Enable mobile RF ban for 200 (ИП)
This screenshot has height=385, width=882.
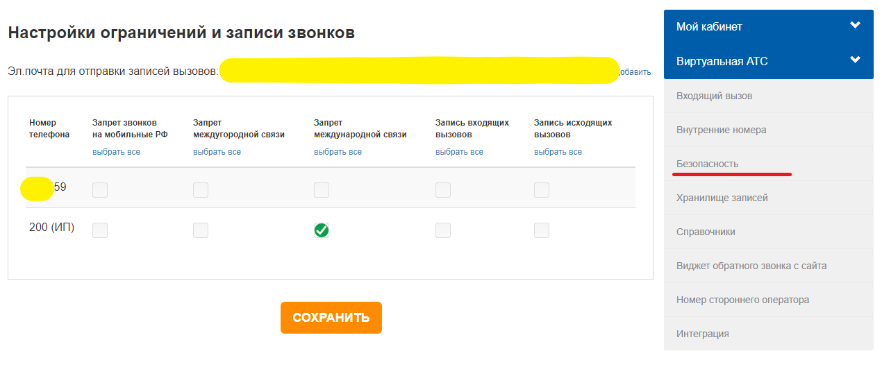[x=100, y=230]
